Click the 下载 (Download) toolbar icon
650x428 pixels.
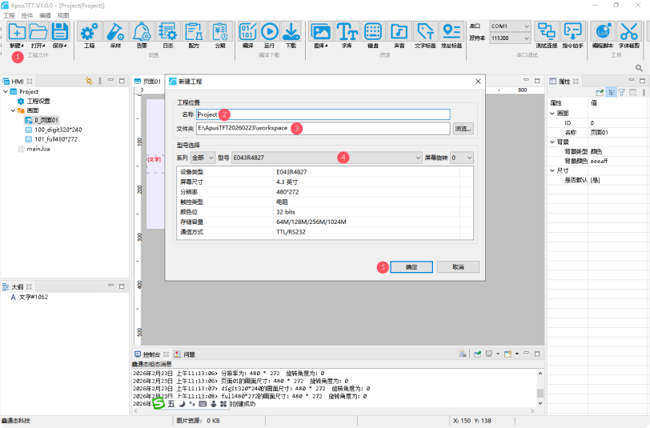tap(291, 32)
